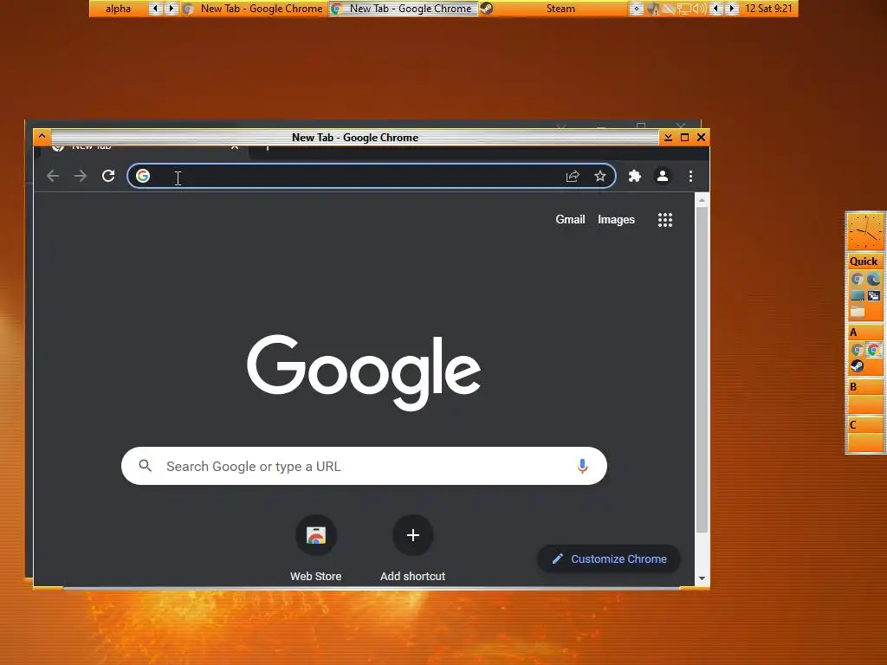Click the page's vertical scrollbar thumb
The height and width of the screenshot is (665, 887).
(702, 371)
